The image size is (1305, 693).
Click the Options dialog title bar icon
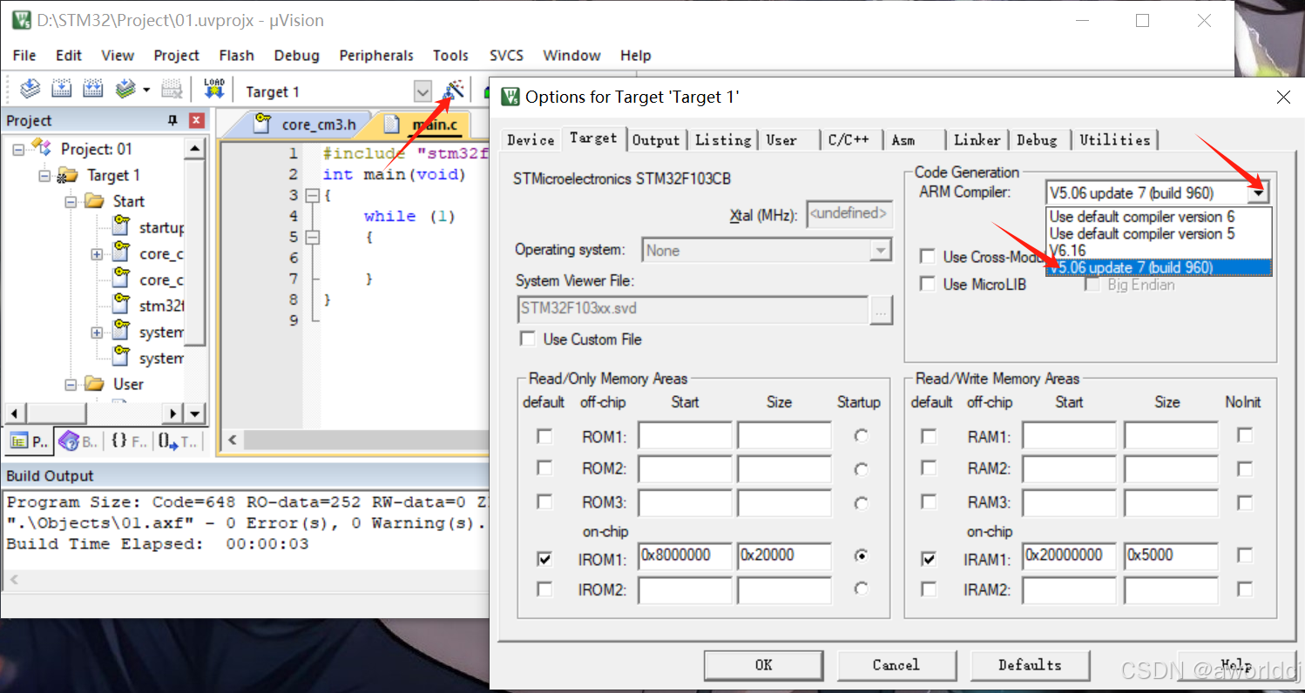coord(511,97)
